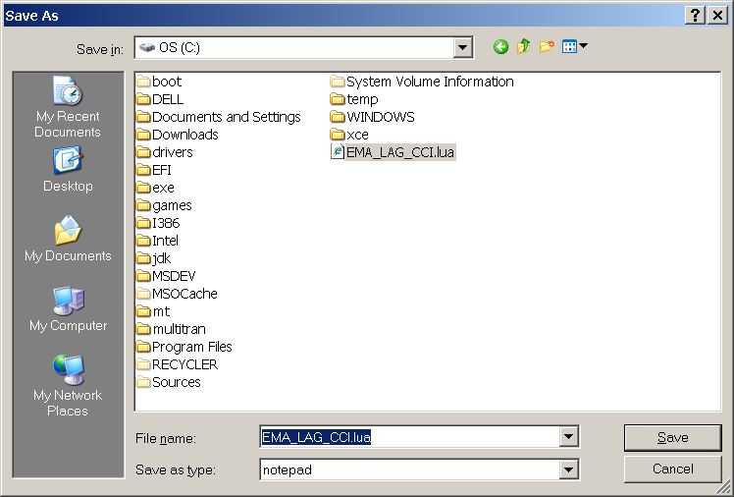Open the View menu dropdown
This screenshot has height=497, width=734.
pos(575,47)
